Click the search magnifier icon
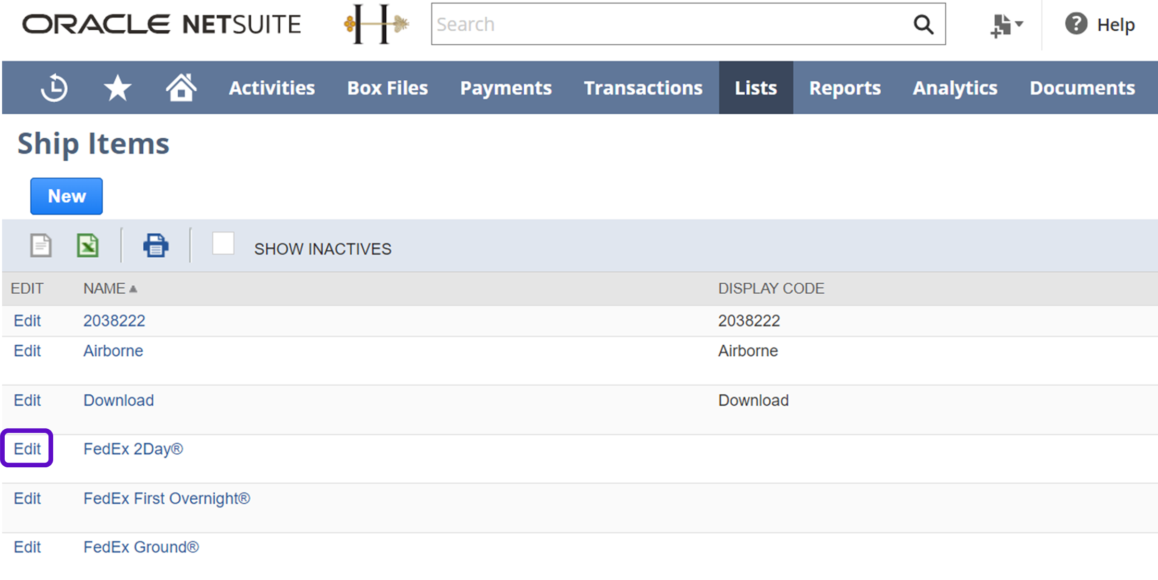Viewport: 1158px width, 580px height. tap(923, 25)
